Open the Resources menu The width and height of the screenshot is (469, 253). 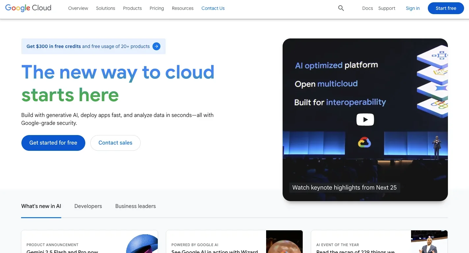point(182,8)
